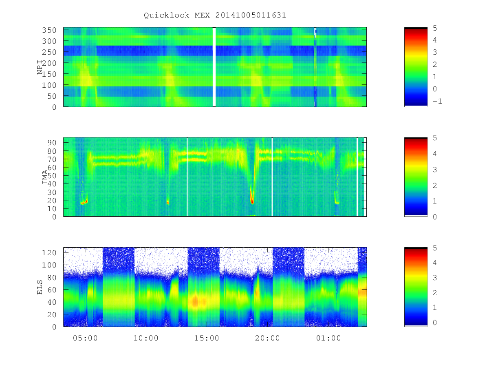Click the 15:00 time tick label
The image size is (489, 367).
[207, 338]
